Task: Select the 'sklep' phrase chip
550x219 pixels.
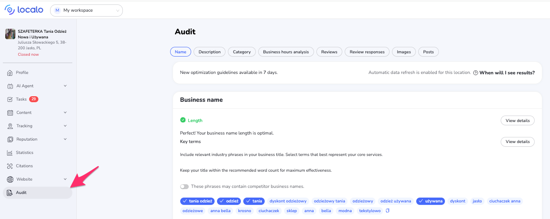Action: 291,211
